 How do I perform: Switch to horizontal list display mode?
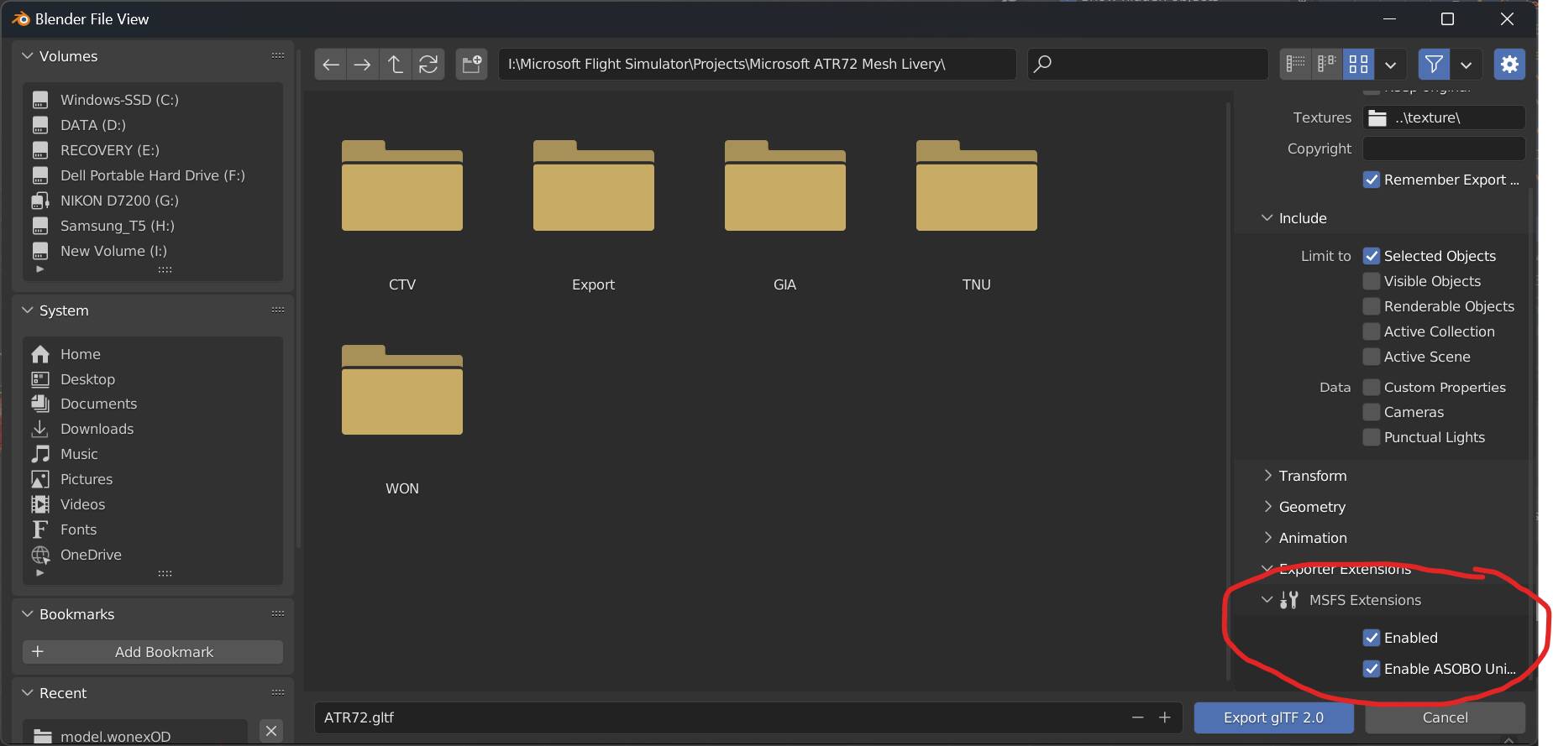click(x=1327, y=64)
